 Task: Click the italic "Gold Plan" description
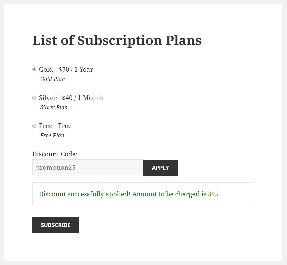52,79
